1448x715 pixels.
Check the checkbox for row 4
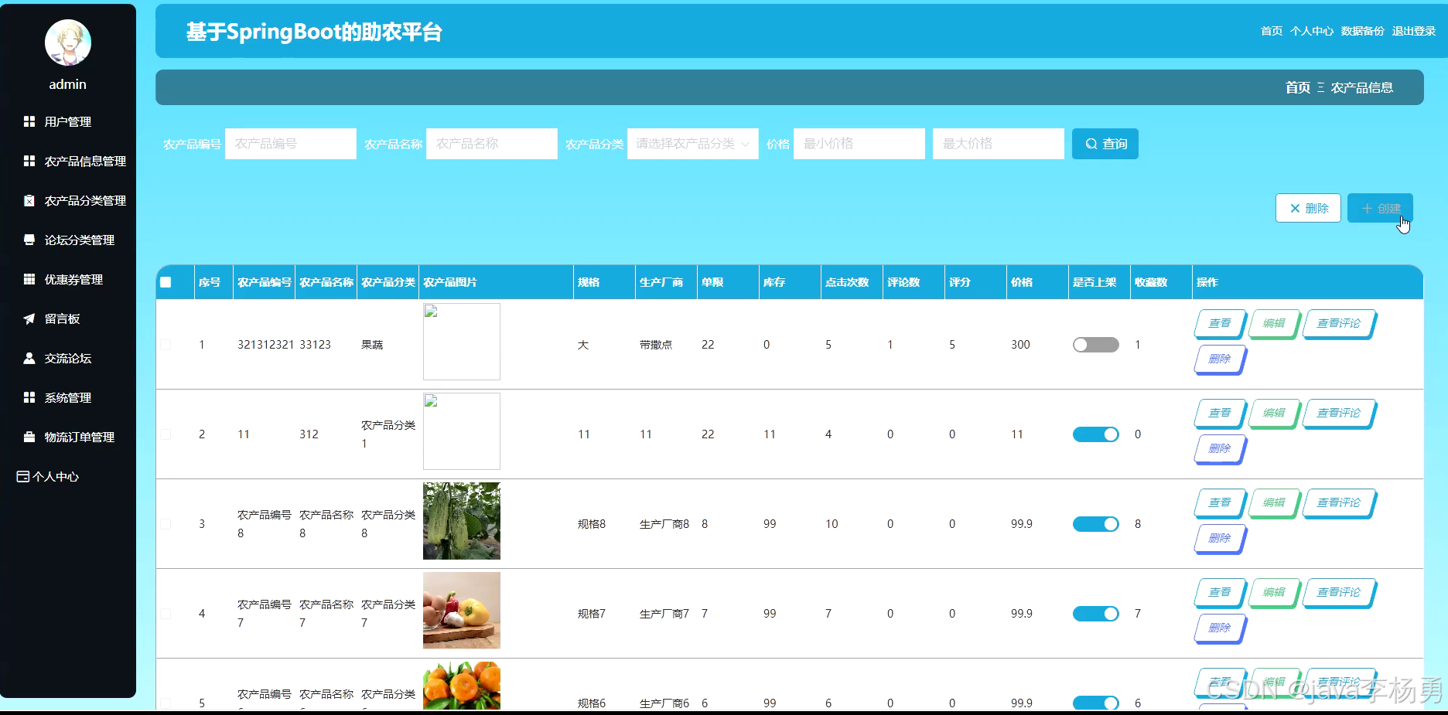(166, 614)
